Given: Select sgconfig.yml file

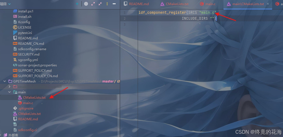Looking at the screenshot, I should (28, 60).
